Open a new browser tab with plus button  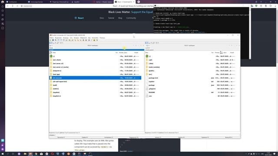(139, 2)
